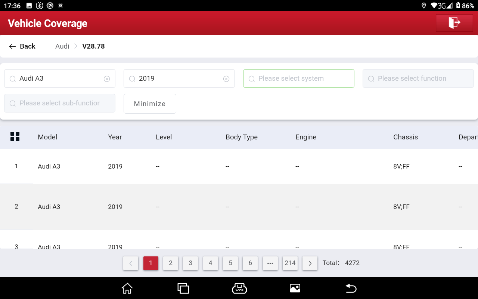The height and width of the screenshot is (299, 478).
Task: Tap the gallery image icon in navigation bar
Action: pyautogui.click(x=295, y=288)
